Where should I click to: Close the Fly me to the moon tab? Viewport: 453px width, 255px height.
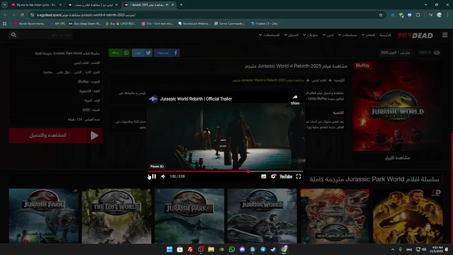(x=60, y=5)
